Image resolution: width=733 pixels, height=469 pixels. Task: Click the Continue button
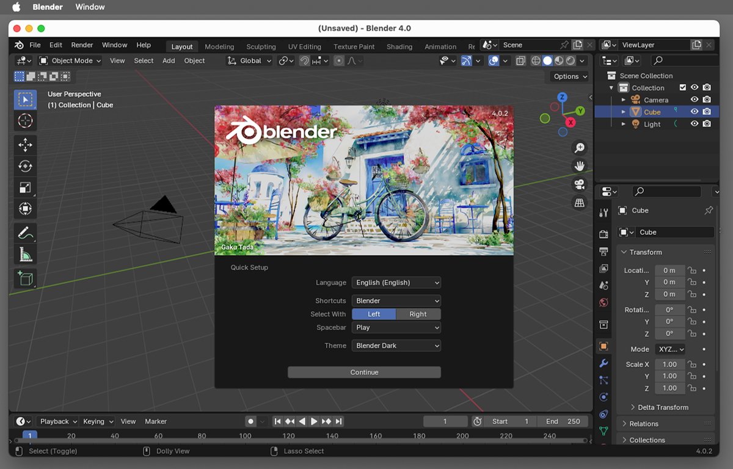(x=364, y=373)
